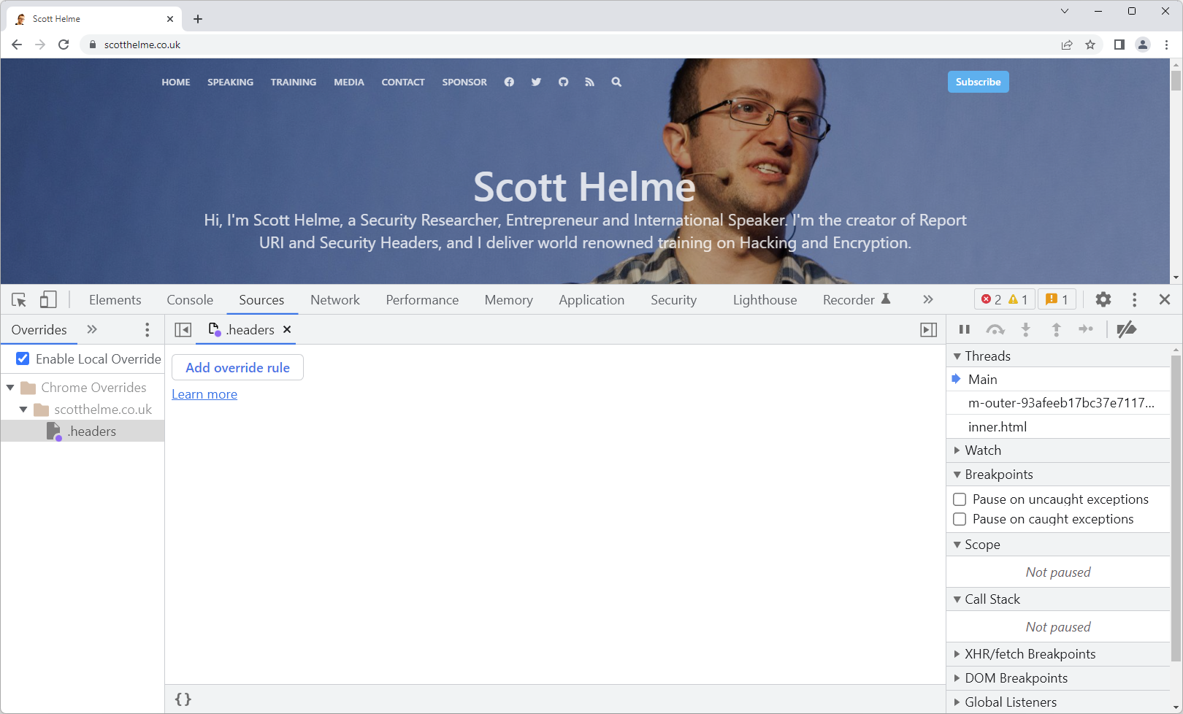Click the pretty print braces icon
The image size is (1183, 714).
[183, 699]
